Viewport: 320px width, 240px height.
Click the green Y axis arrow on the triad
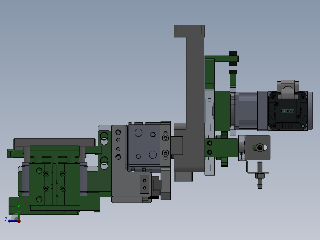point(19,209)
